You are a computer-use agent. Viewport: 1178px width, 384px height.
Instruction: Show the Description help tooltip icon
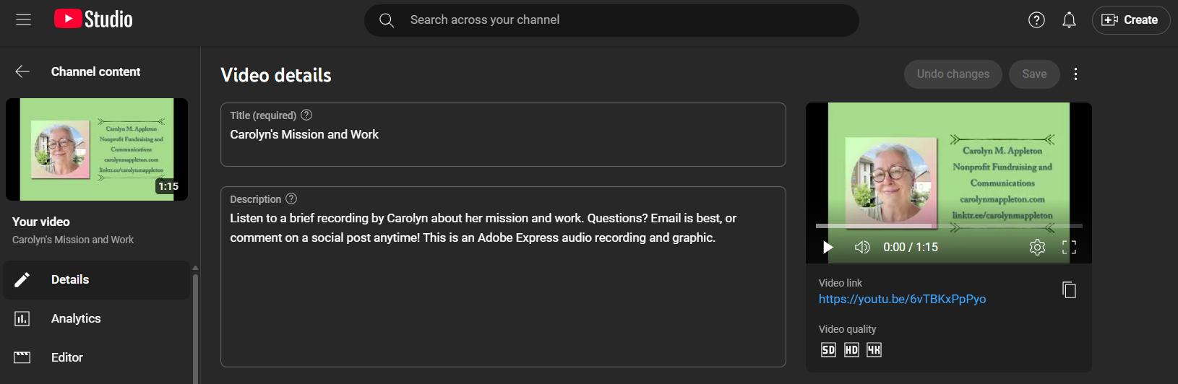pyautogui.click(x=291, y=198)
